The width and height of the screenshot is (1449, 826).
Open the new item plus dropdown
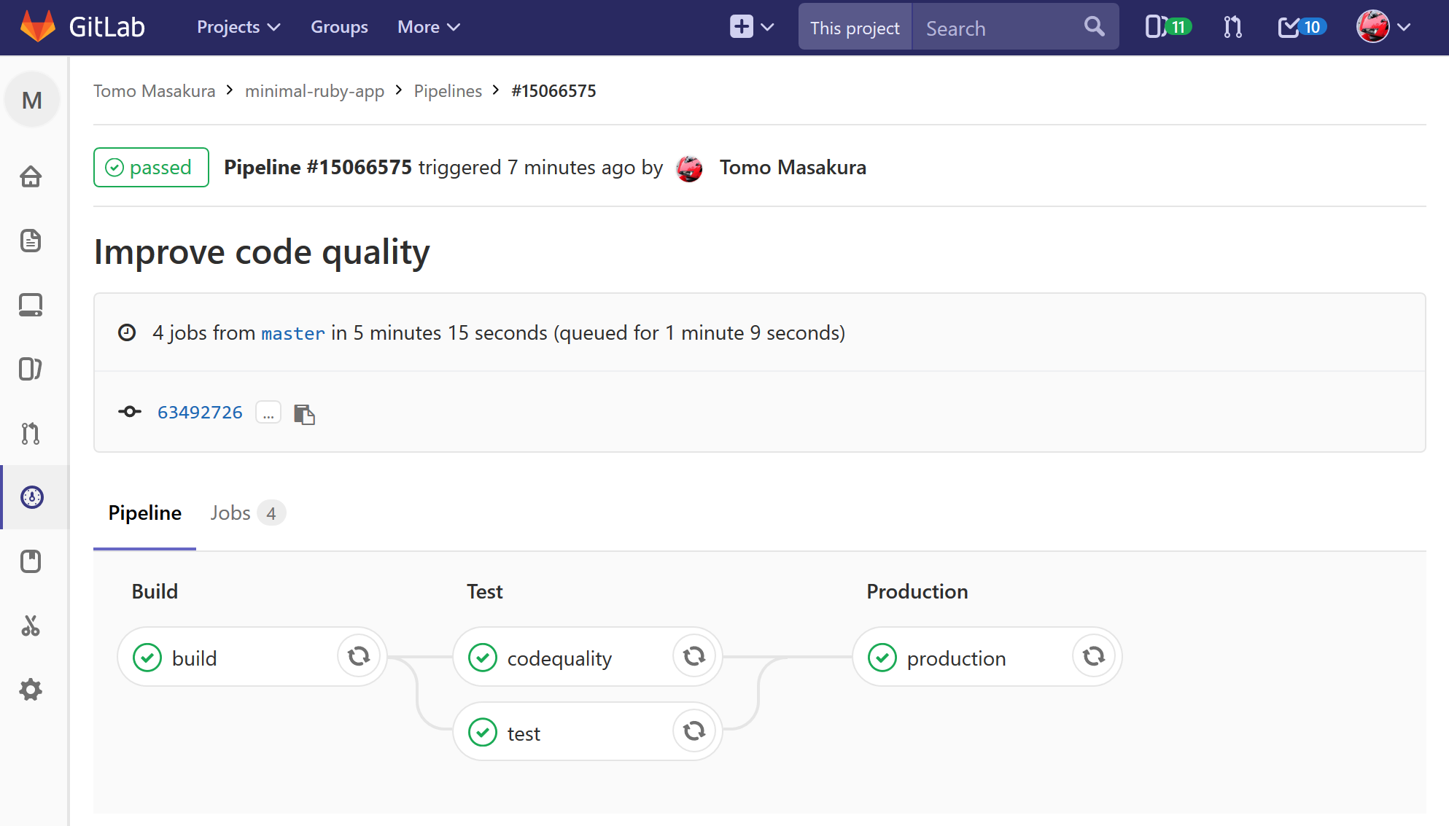click(751, 28)
